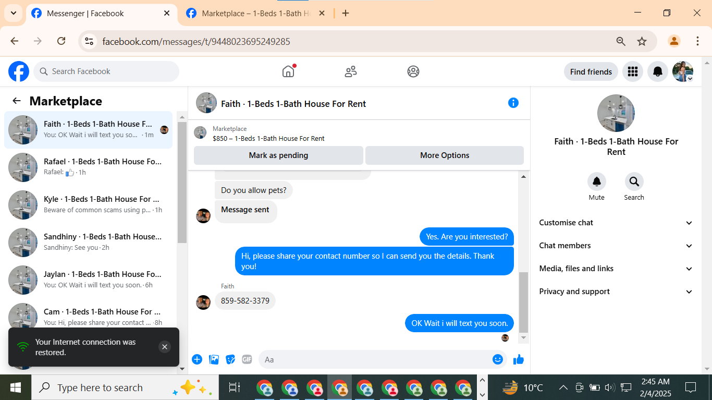Open Windows Task View
Screen dimensions: 712x400
(x=235, y=387)
